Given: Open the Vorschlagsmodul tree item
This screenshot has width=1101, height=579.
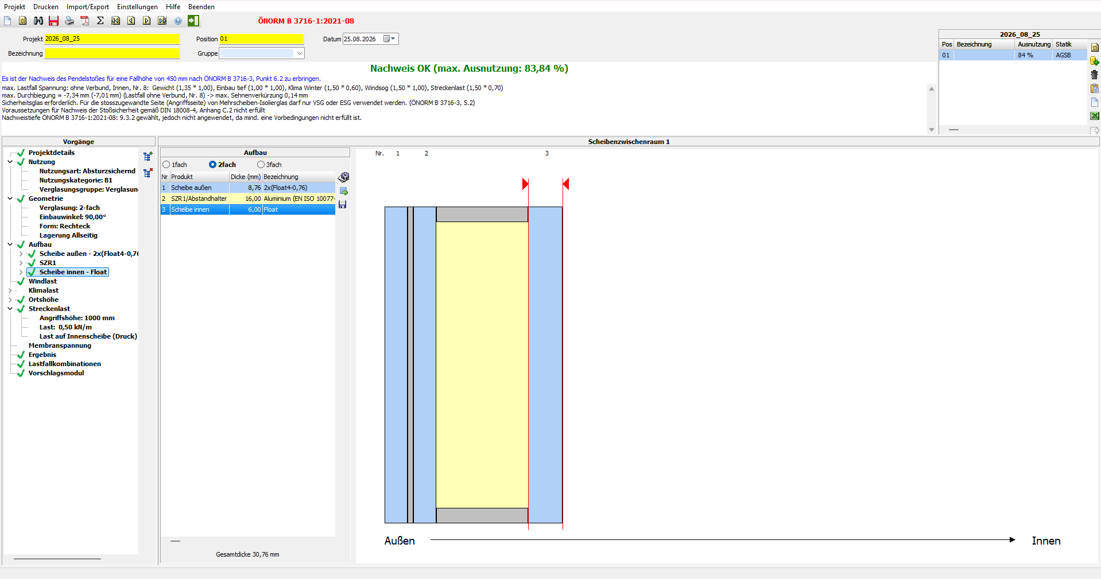Looking at the screenshot, I should [56, 373].
